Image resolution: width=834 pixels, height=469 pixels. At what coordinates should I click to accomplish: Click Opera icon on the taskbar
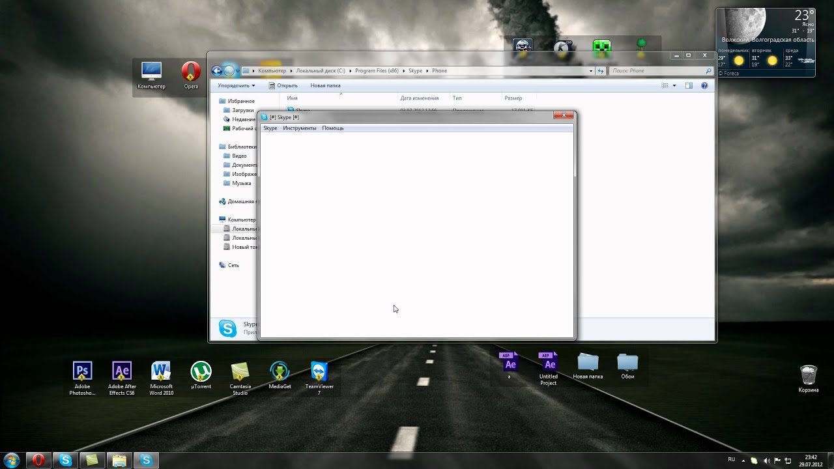pos(38,461)
